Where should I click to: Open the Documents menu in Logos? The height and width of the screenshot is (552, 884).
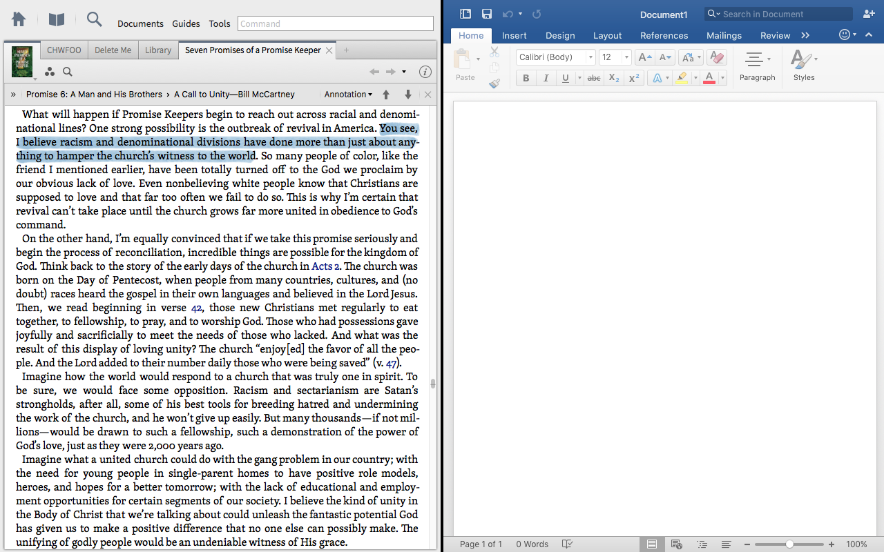140,23
